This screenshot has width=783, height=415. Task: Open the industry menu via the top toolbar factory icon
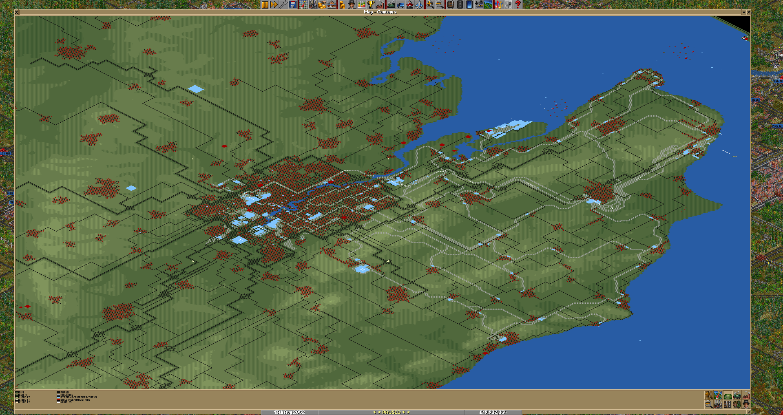(x=380, y=4)
